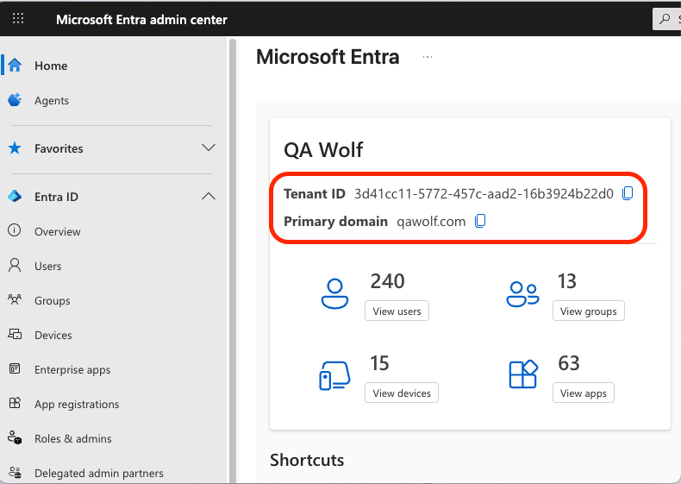Image resolution: width=681 pixels, height=484 pixels.
Task: Click the Devices icon in sidebar
Action: (x=15, y=334)
